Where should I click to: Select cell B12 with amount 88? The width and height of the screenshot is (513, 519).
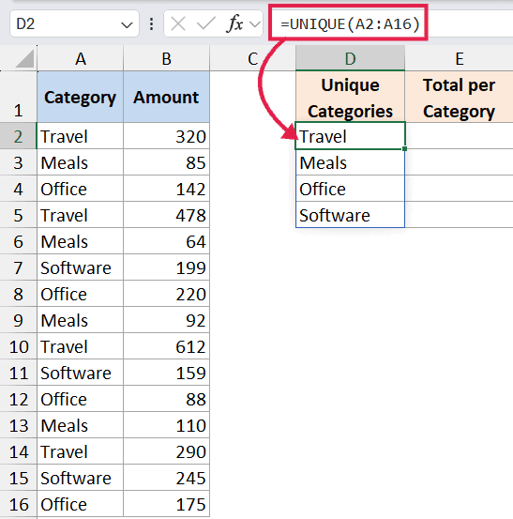click(166, 399)
